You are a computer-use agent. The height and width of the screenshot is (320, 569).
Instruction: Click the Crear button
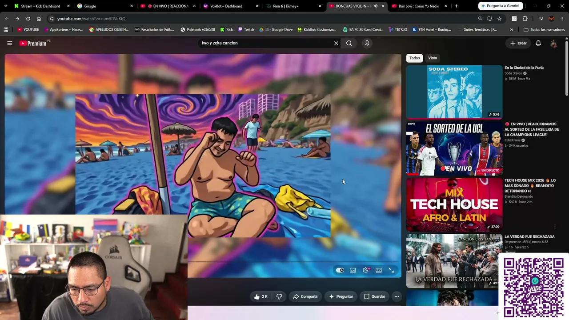(x=518, y=43)
